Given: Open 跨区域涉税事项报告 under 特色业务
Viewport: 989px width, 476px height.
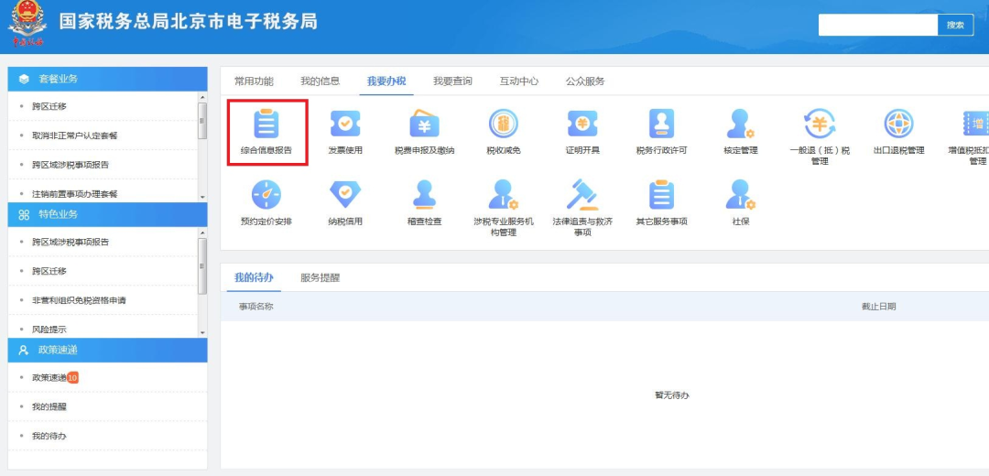Looking at the screenshot, I should tap(71, 242).
